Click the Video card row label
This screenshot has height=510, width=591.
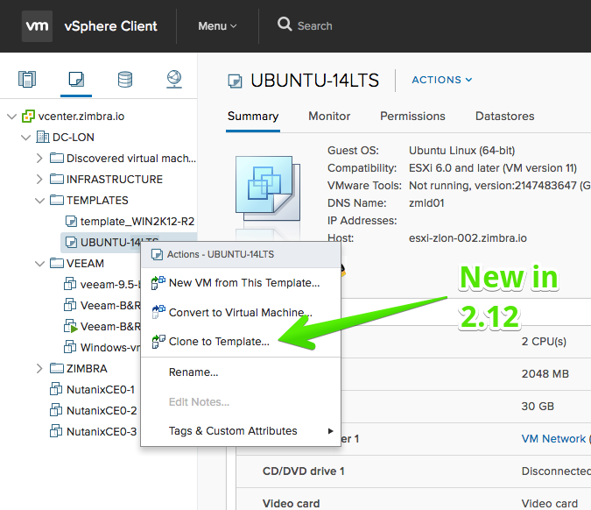coord(291,503)
